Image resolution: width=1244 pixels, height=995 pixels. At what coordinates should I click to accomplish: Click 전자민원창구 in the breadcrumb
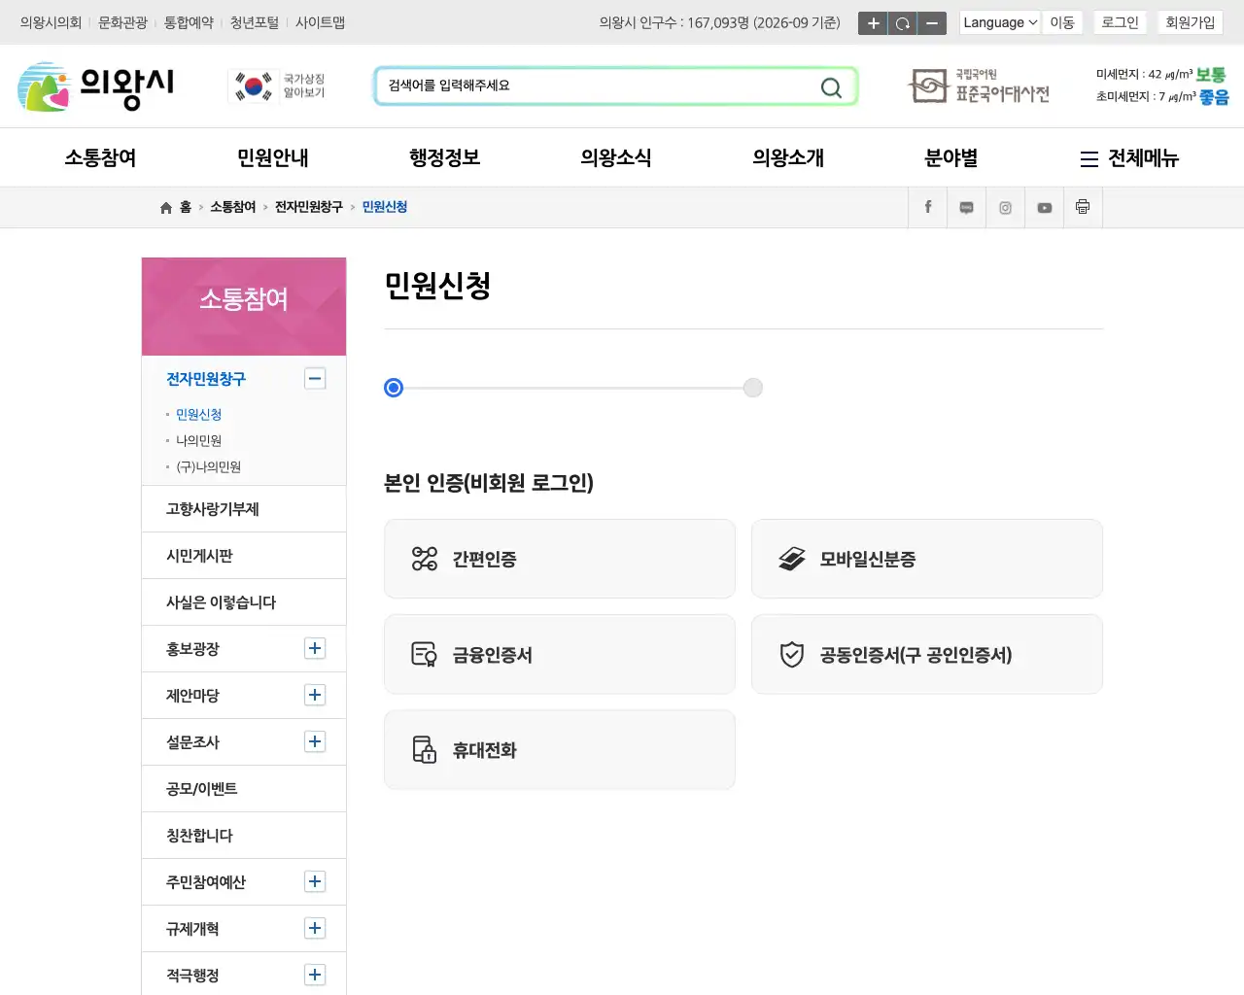pos(309,207)
